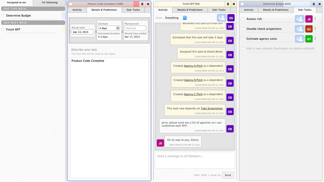
Task: Open the Take Screenshots link
Action: pos(212,108)
